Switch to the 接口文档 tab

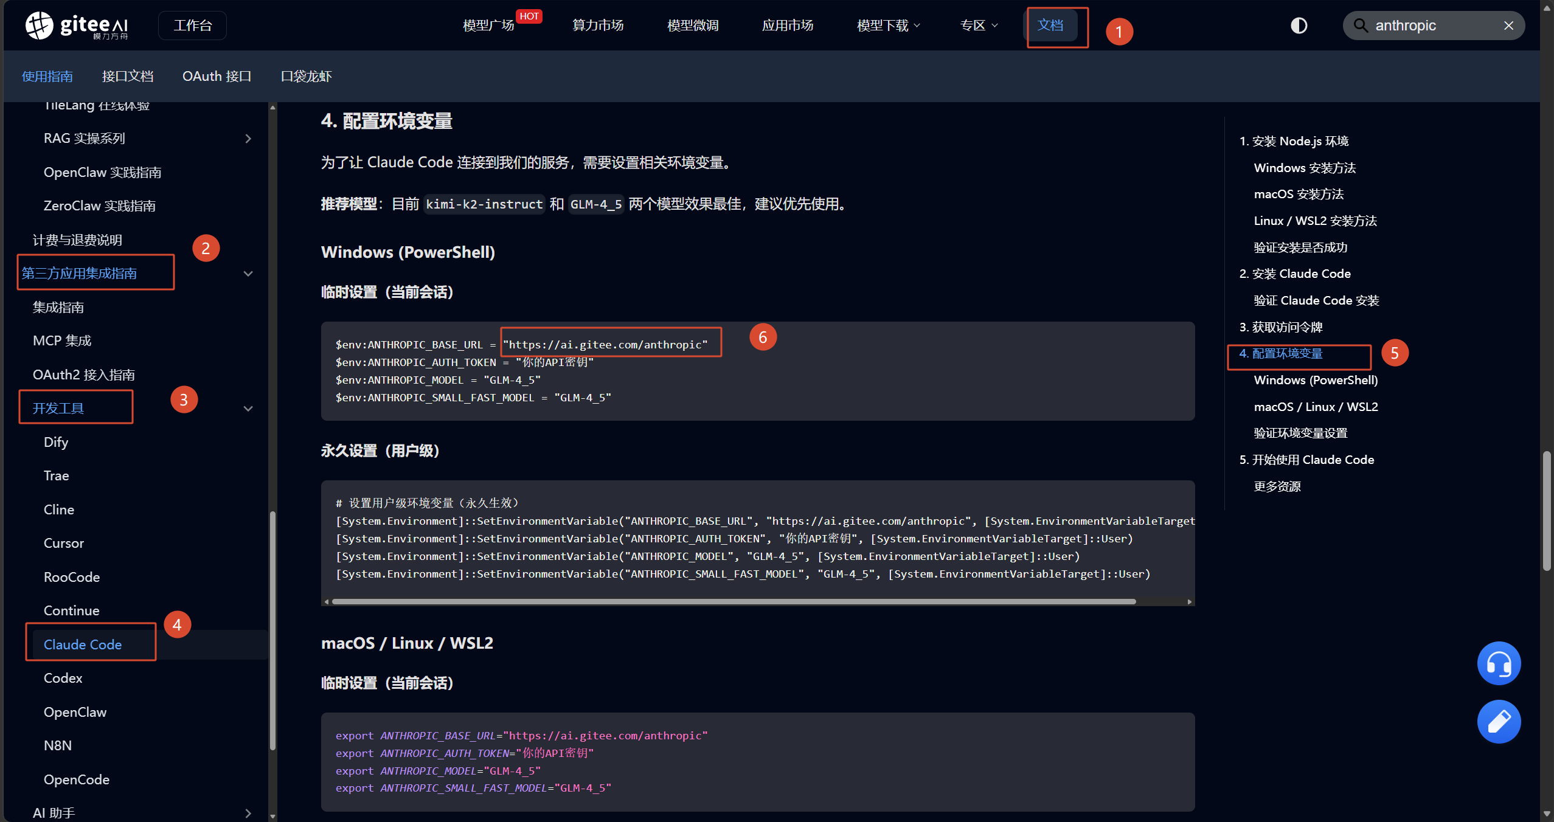pos(127,77)
